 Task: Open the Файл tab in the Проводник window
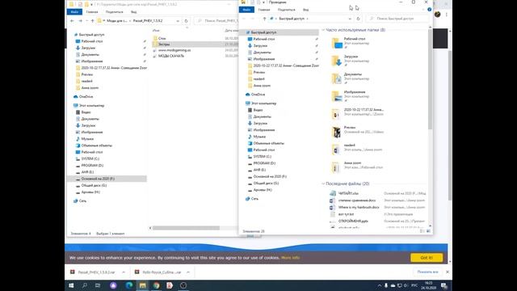coord(246,10)
